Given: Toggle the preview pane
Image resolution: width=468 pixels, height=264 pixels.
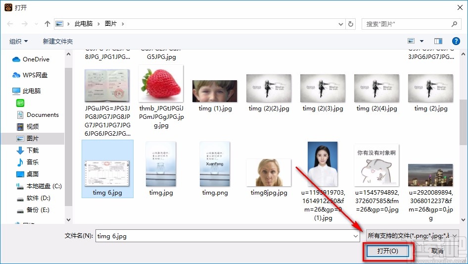Looking at the screenshot, I should (x=438, y=41).
